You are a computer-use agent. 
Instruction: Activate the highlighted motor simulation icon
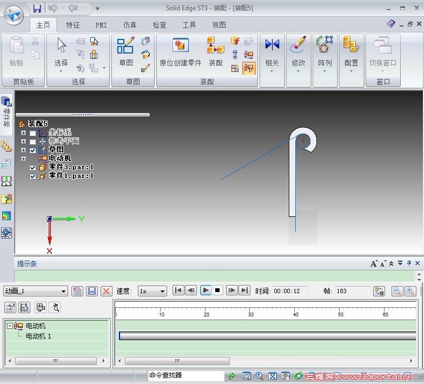[249, 68]
